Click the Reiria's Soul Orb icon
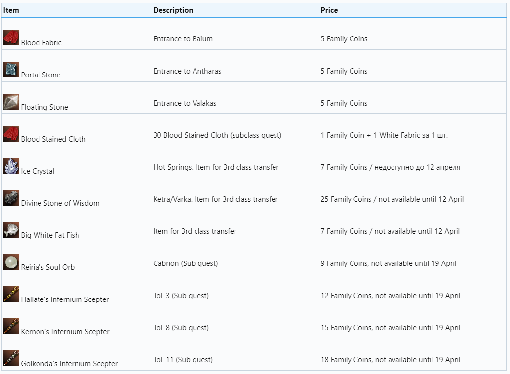Image resolution: width=510 pixels, height=374 pixels. coord(11,262)
